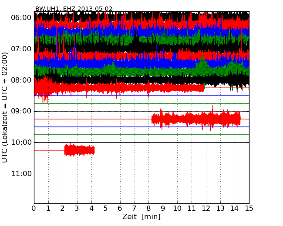
Task: Select x-axis tick label 0
Action: 34,208
